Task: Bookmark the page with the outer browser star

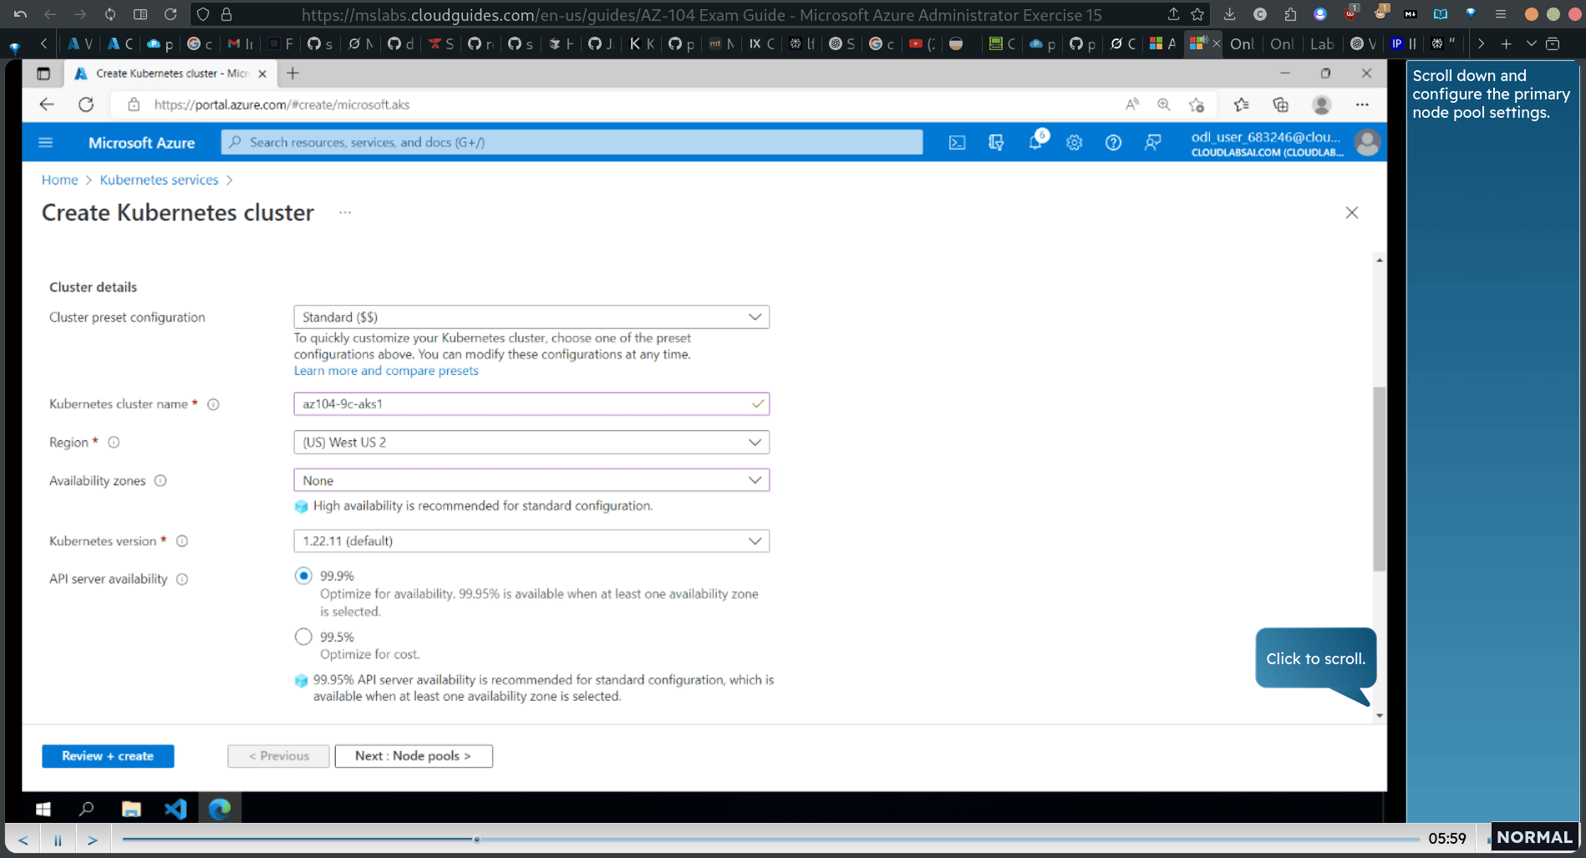Action: point(1197,14)
